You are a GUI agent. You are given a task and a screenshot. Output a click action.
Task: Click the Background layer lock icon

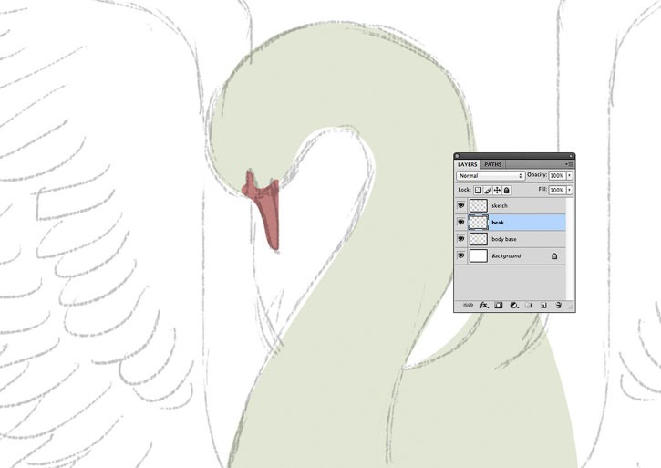coord(554,255)
